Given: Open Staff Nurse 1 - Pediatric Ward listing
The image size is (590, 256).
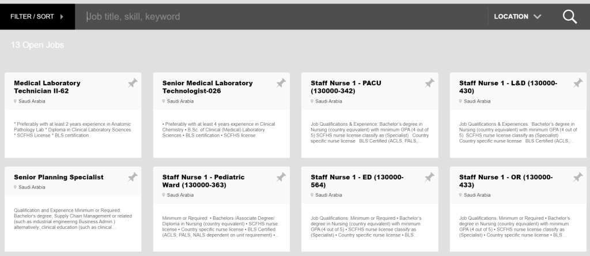Looking at the screenshot, I should pyautogui.click(x=203, y=180).
